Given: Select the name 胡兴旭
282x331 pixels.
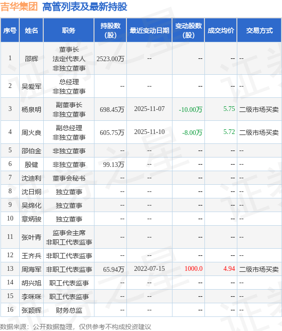Looking at the screenshot, I should [31, 283].
